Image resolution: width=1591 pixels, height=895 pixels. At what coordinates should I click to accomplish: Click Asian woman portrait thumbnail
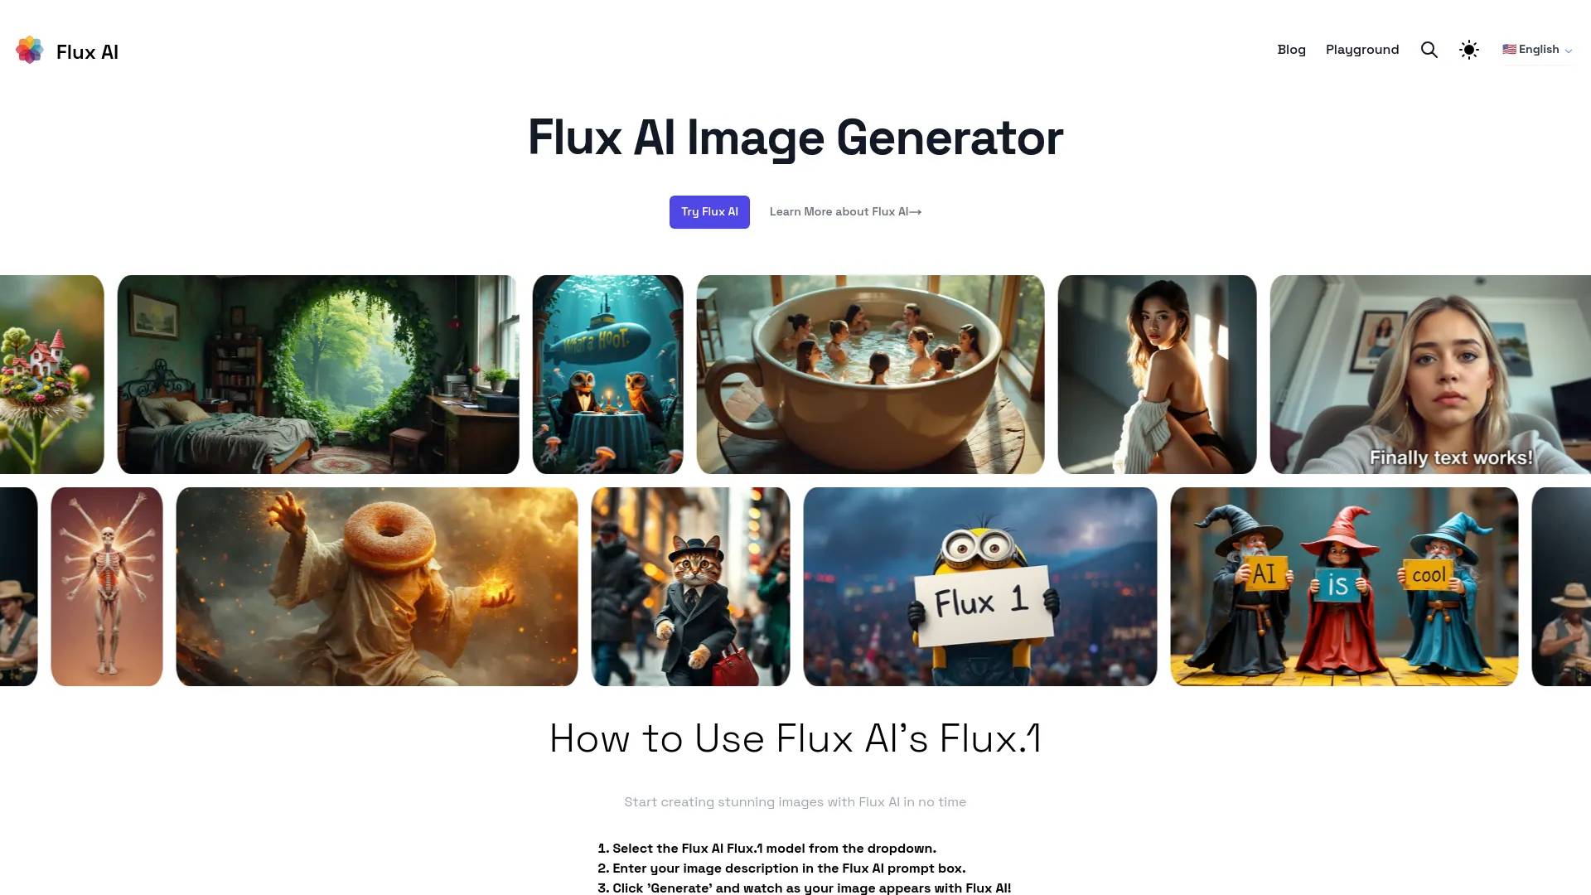click(x=1157, y=374)
